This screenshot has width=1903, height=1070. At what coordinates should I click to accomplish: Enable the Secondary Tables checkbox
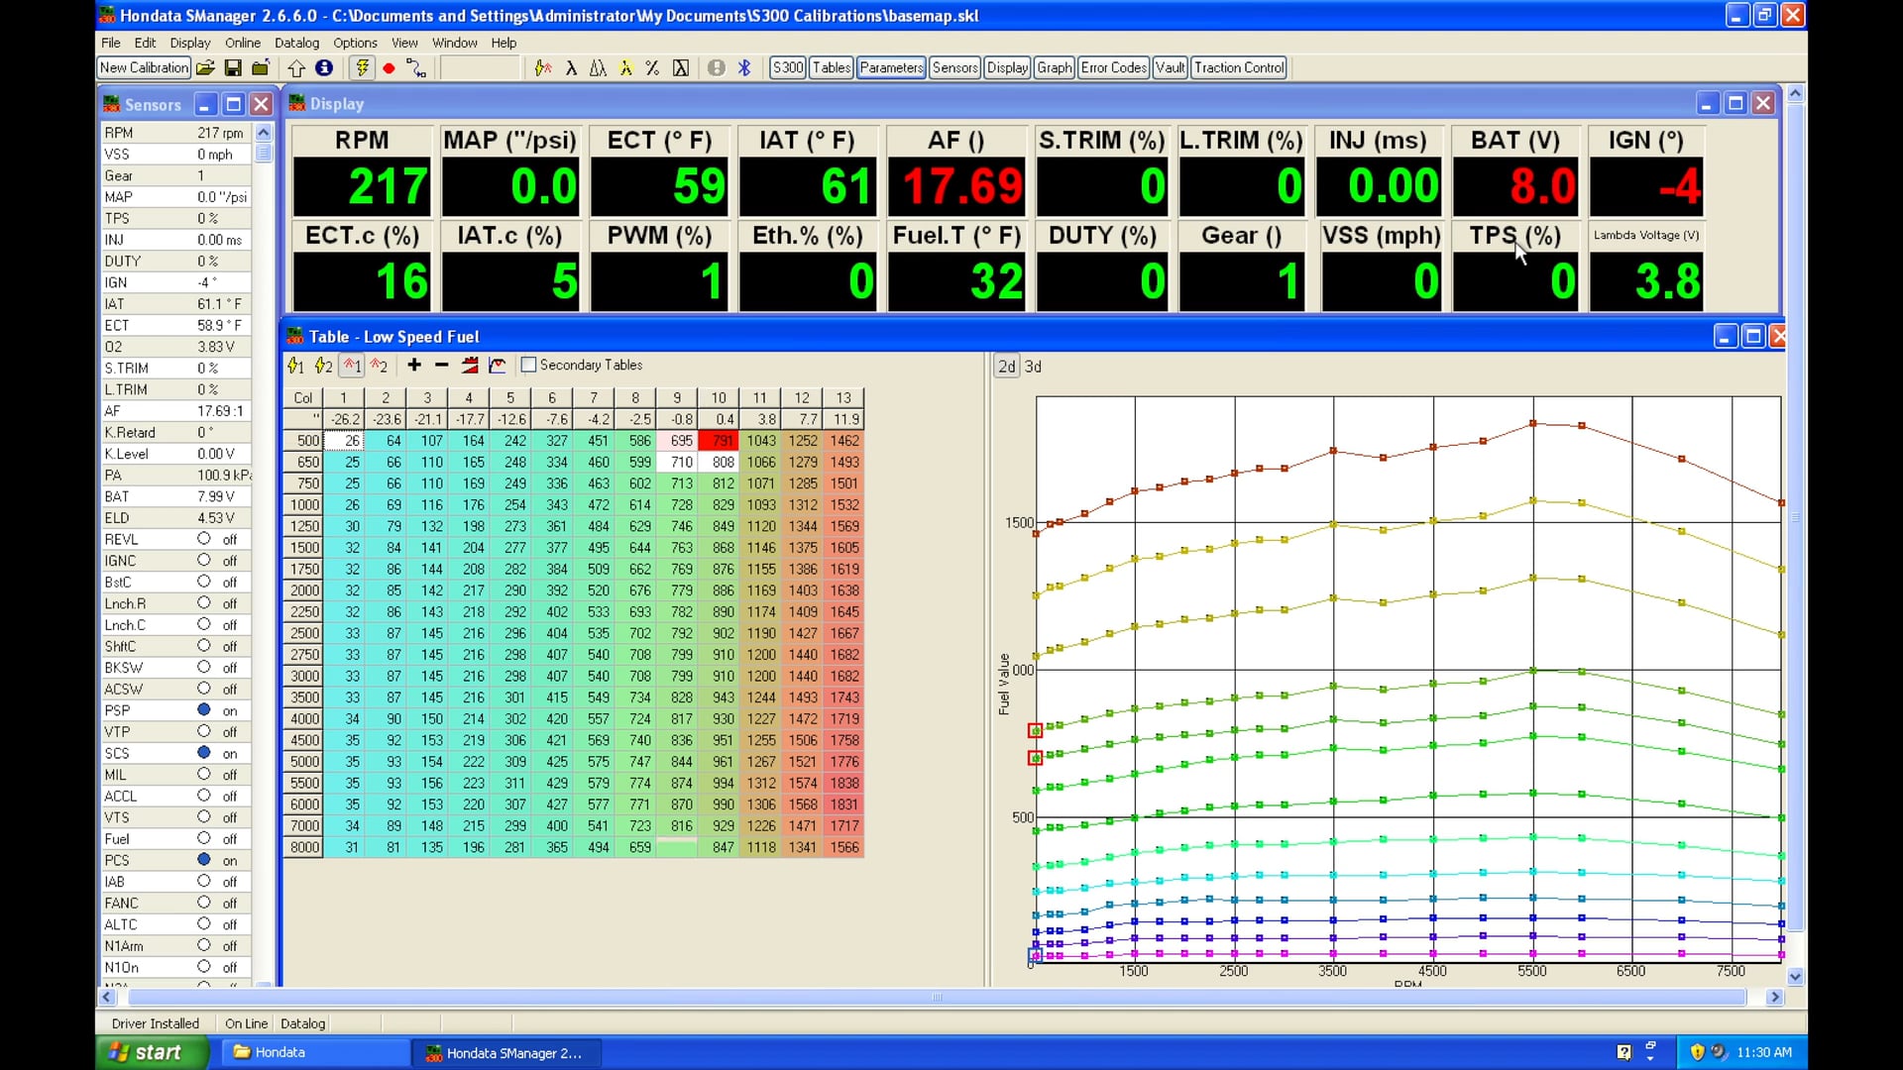(528, 365)
